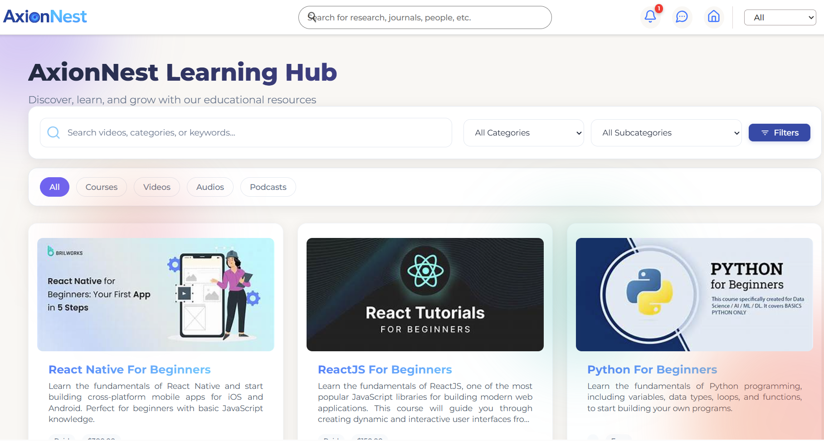Expand the All Subcategories dropdown

pyautogui.click(x=666, y=133)
